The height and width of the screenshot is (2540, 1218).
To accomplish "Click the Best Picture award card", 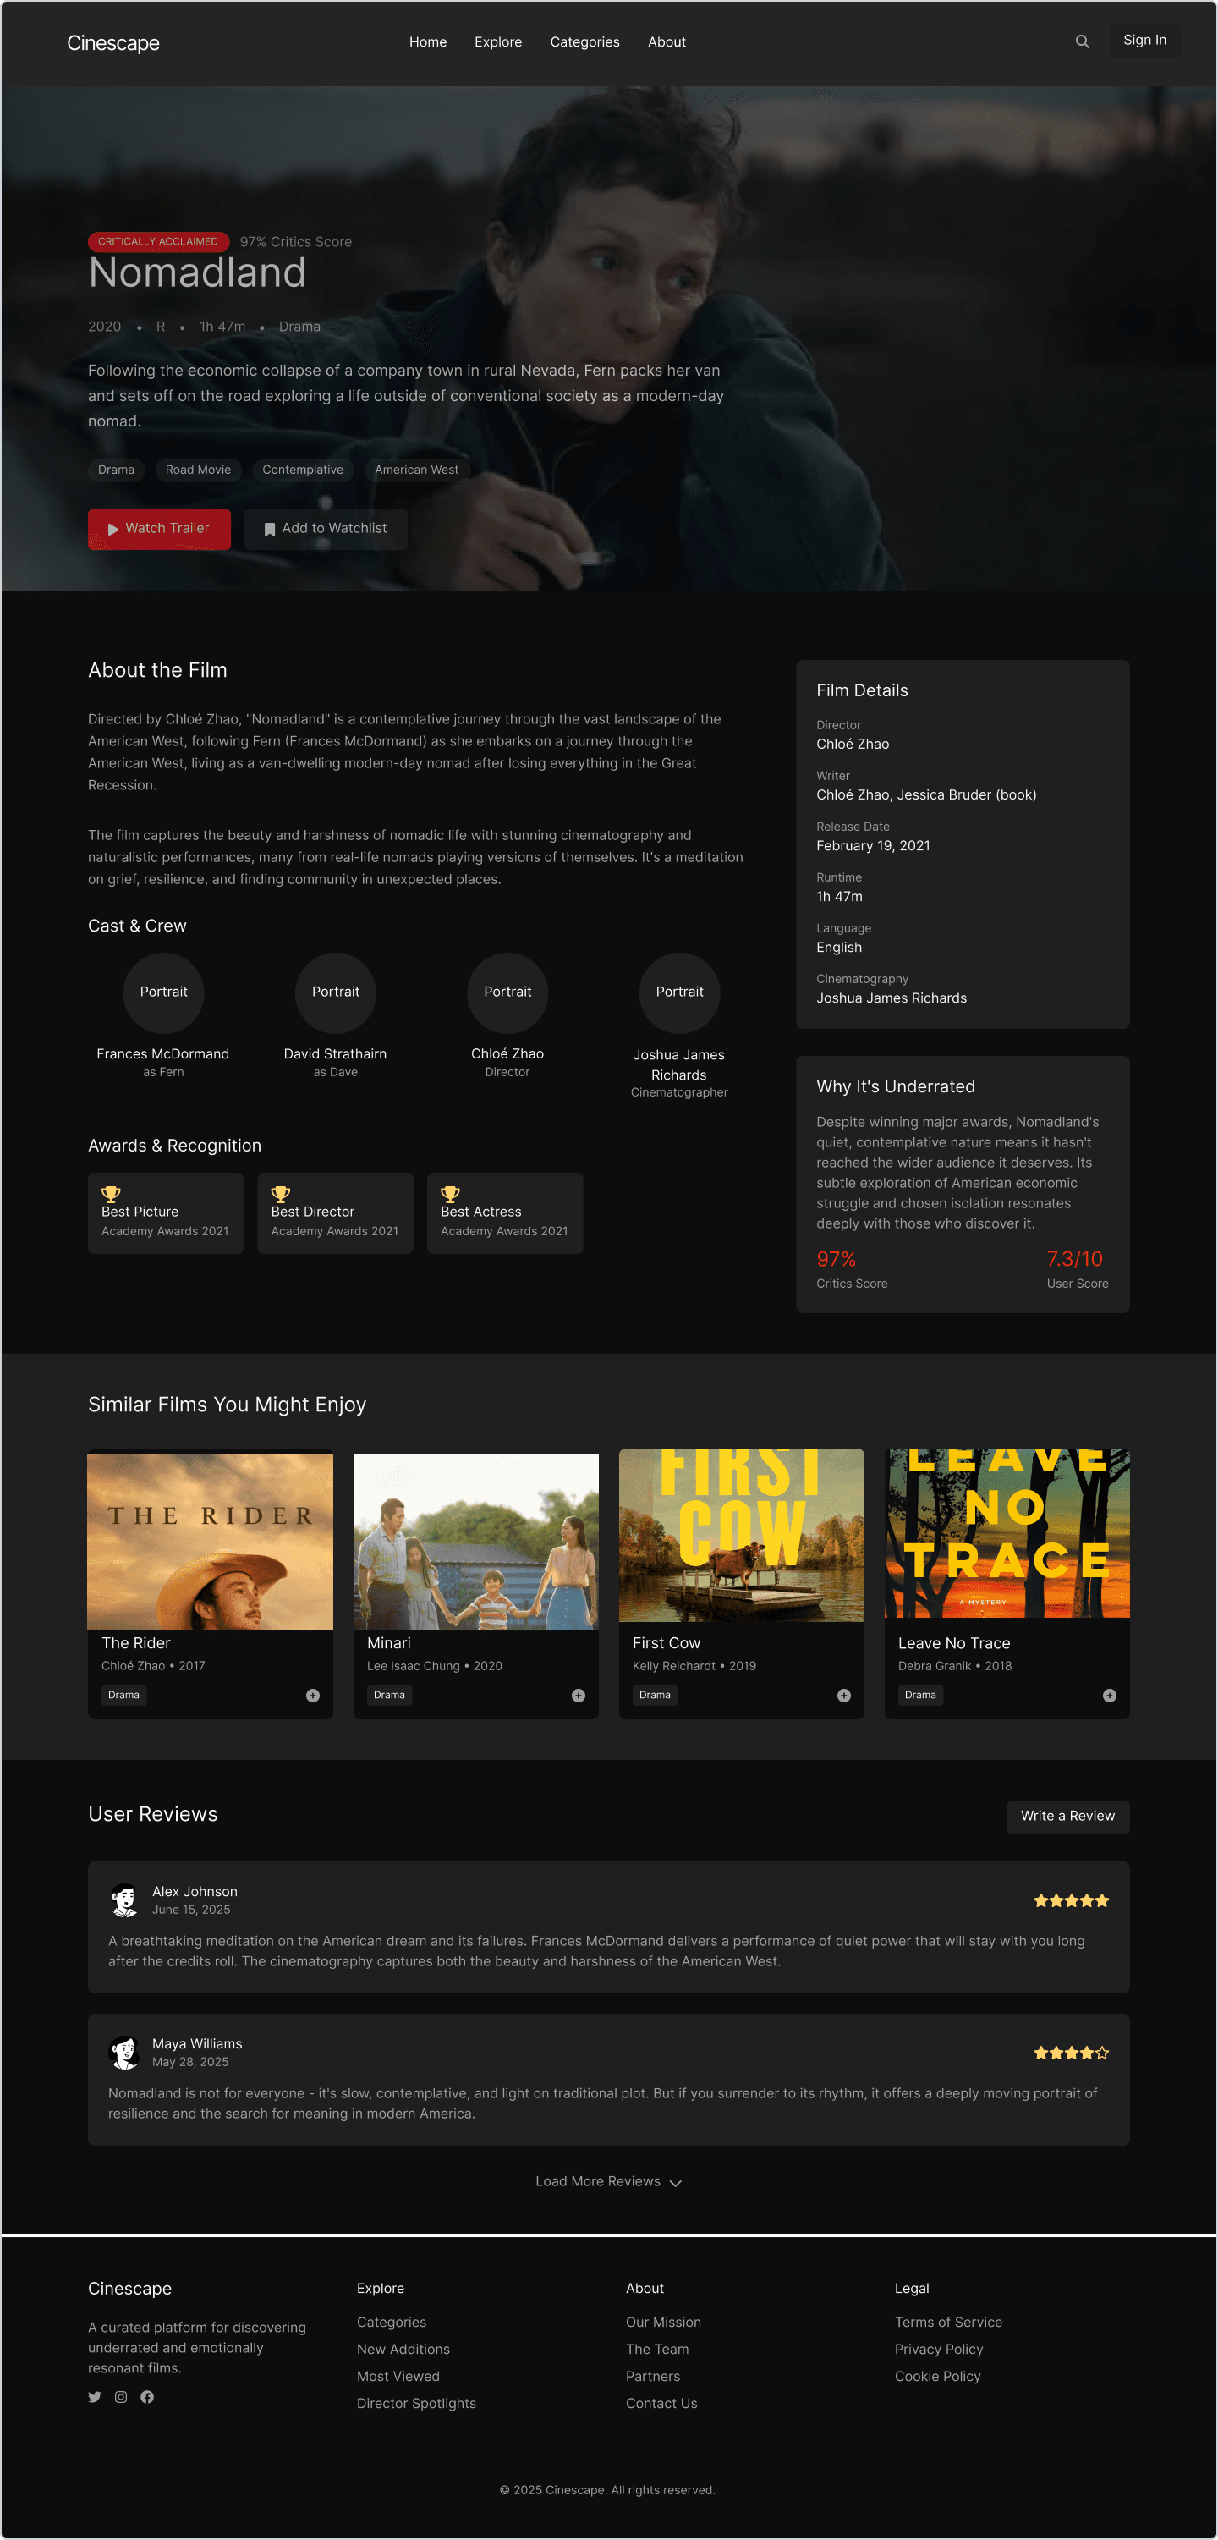I will pyautogui.click(x=166, y=1212).
